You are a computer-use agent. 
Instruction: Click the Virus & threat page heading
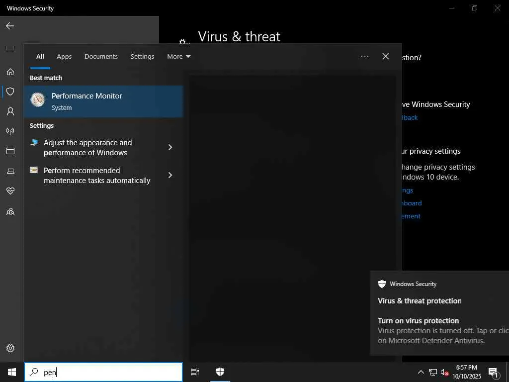click(239, 37)
